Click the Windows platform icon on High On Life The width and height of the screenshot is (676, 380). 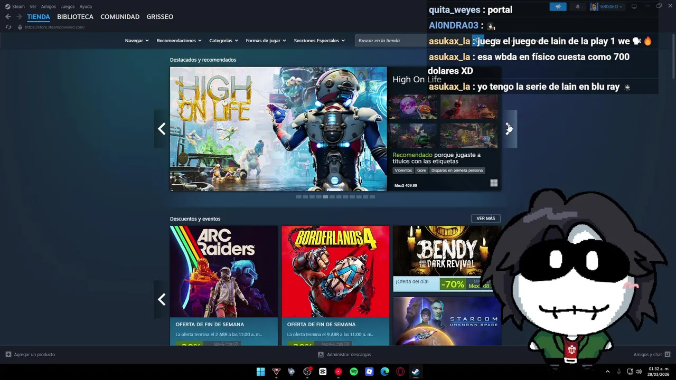[x=494, y=183]
